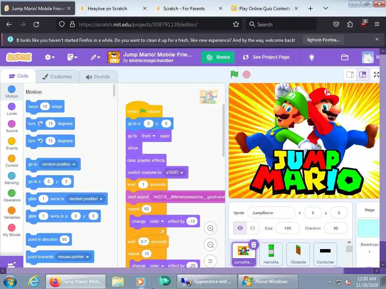Open the front layer dropdown in script
Image resolution: width=386 pixels, height=289 pixels.
(148, 136)
